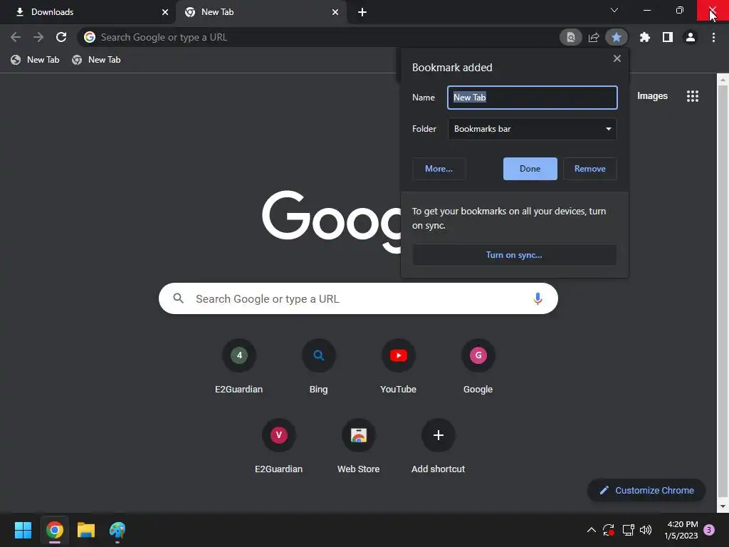Image resolution: width=729 pixels, height=547 pixels.
Task: Click the scrollbar up arrow
Action: [723, 80]
